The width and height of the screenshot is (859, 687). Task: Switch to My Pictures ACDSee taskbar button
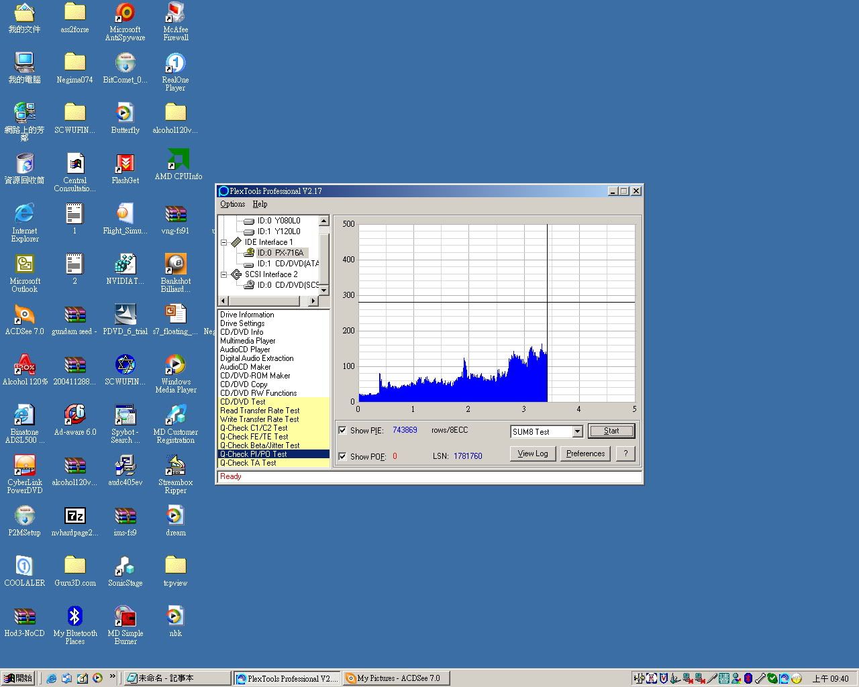396,678
